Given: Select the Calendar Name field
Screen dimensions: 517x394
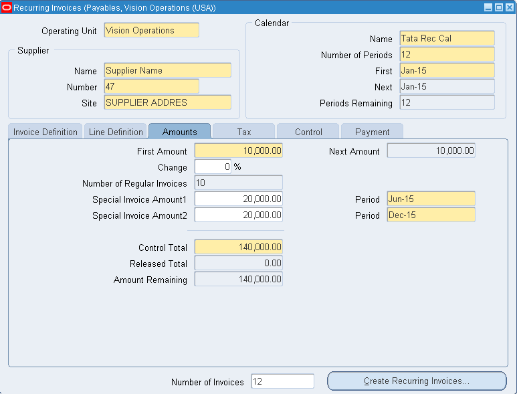Looking at the screenshot, I should (x=447, y=38).
